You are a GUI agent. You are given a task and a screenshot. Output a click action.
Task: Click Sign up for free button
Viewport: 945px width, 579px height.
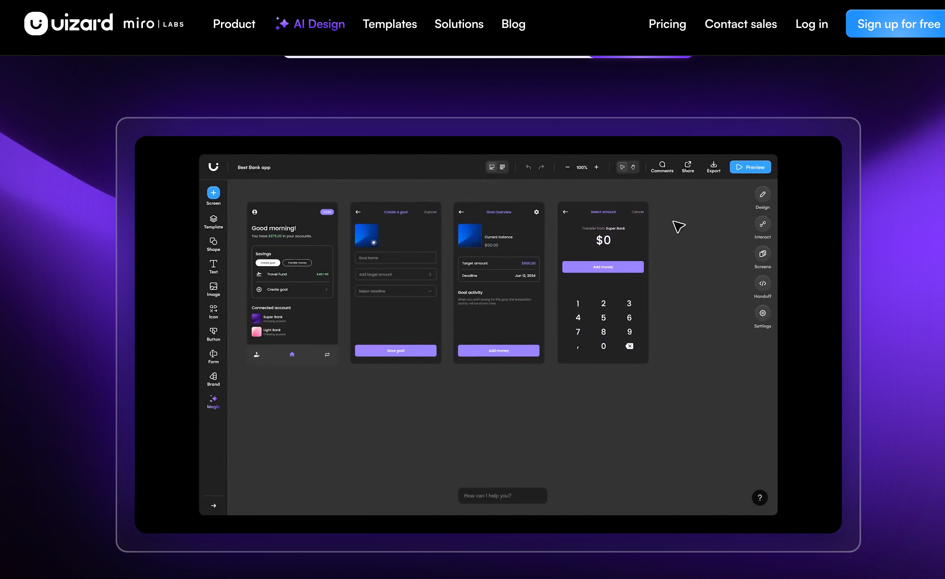(x=896, y=24)
